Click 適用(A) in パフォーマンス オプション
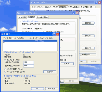102x92 pixels. [x=71, y=81]
